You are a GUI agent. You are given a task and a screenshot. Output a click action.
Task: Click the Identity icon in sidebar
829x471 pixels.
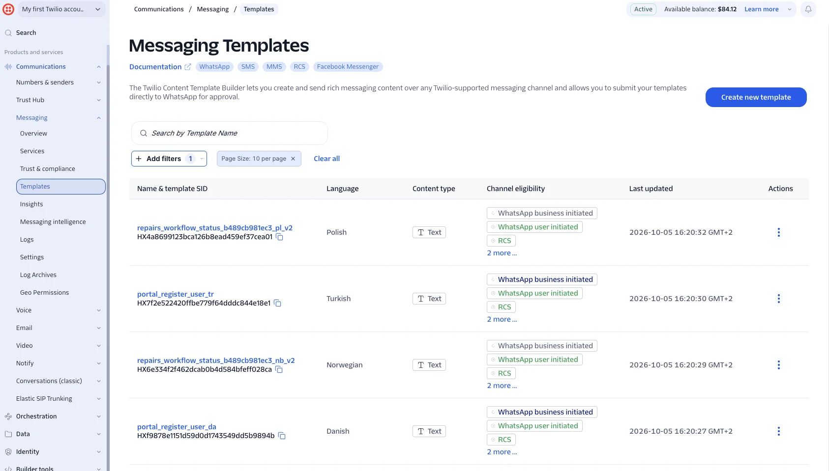pos(8,452)
